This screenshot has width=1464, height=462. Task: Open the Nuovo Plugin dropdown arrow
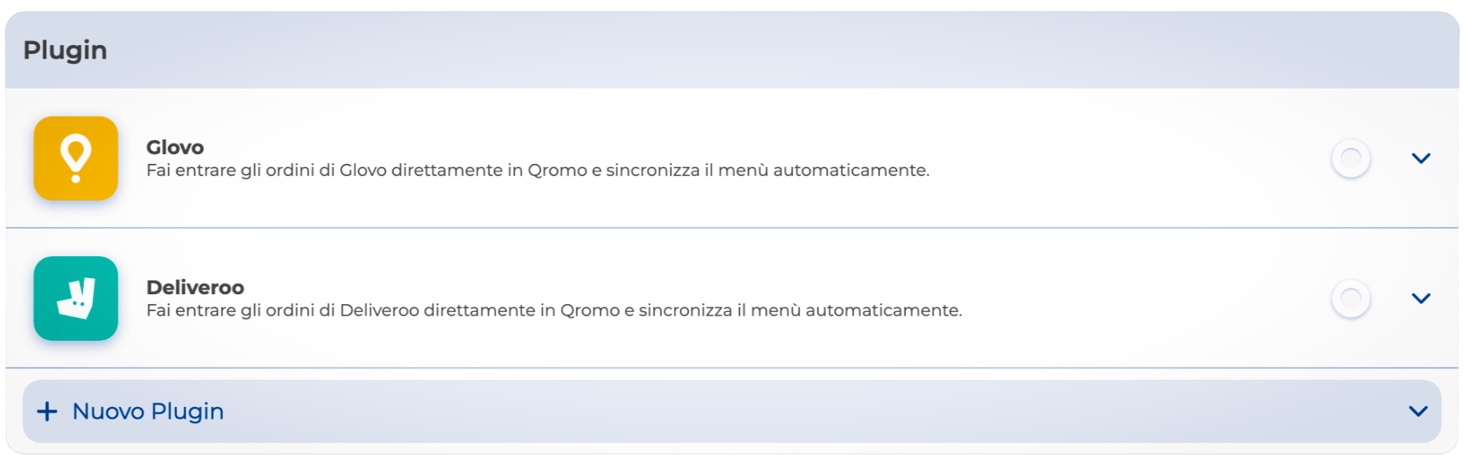1417,412
